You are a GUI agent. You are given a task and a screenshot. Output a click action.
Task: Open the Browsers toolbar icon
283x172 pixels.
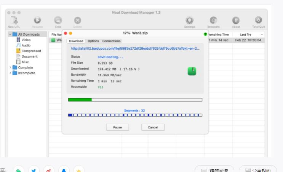(x=213, y=20)
